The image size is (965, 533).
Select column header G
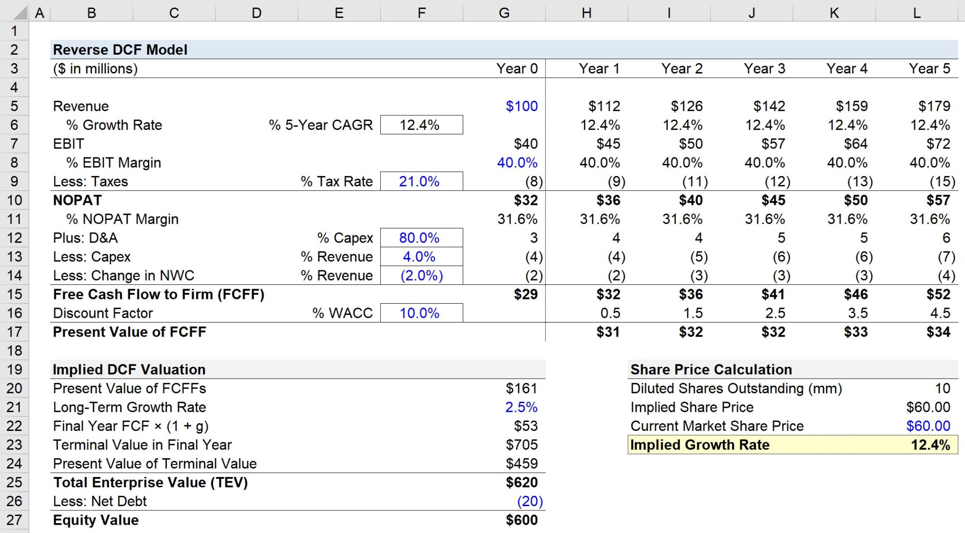[504, 13]
